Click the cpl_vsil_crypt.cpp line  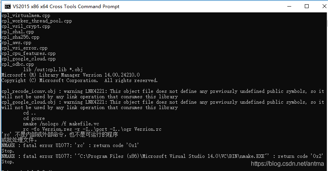(x=26, y=26)
